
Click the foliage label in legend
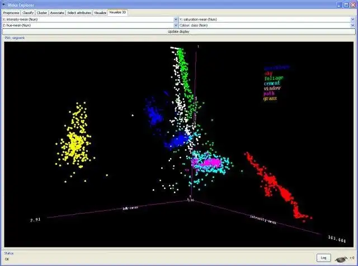(274, 78)
